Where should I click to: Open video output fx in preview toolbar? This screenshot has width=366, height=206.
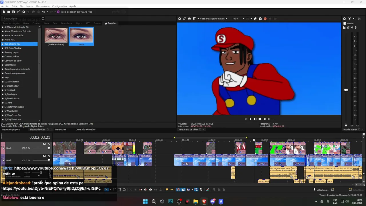[x=189, y=19]
